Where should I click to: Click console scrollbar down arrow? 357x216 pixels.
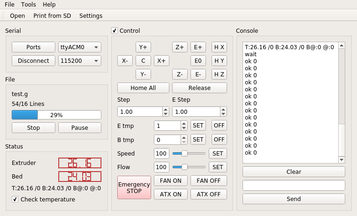(x=342, y=160)
